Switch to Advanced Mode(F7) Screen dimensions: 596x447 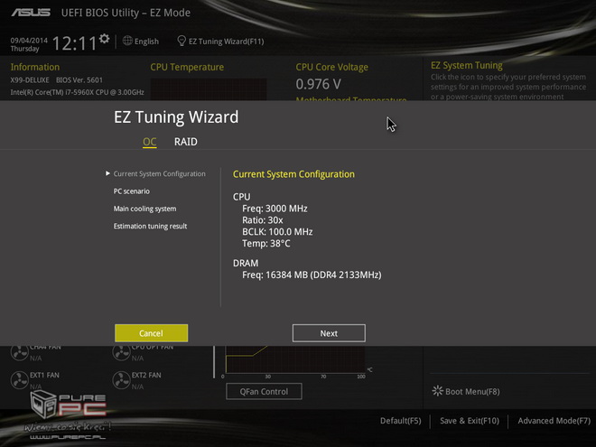pyautogui.click(x=554, y=421)
